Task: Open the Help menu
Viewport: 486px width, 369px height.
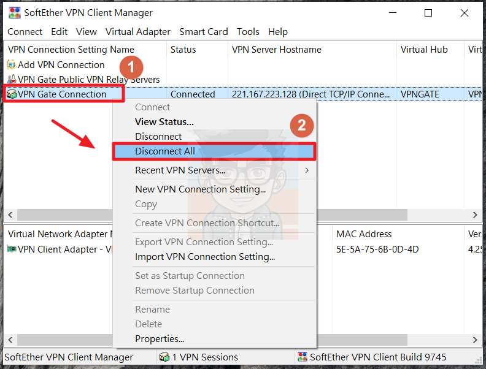Action: point(278,32)
